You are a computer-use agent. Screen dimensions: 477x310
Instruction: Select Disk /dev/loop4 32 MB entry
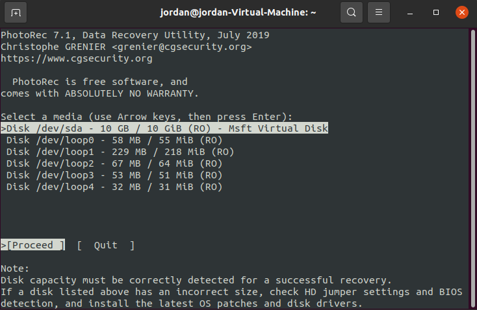[x=114, y=187]
